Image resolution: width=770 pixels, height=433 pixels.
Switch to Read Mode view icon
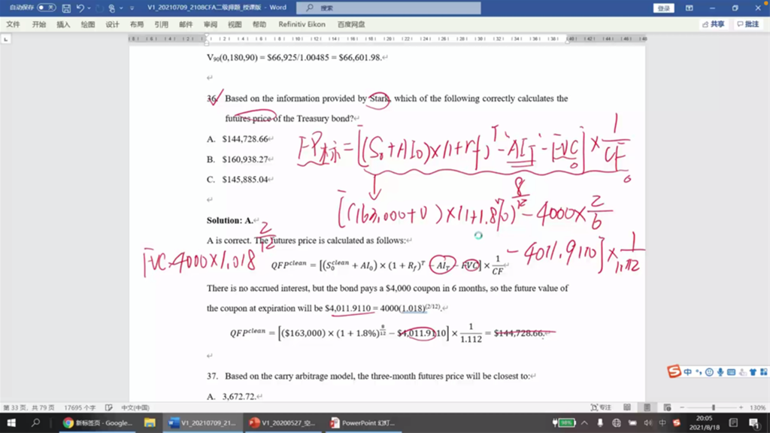[627, 407]
